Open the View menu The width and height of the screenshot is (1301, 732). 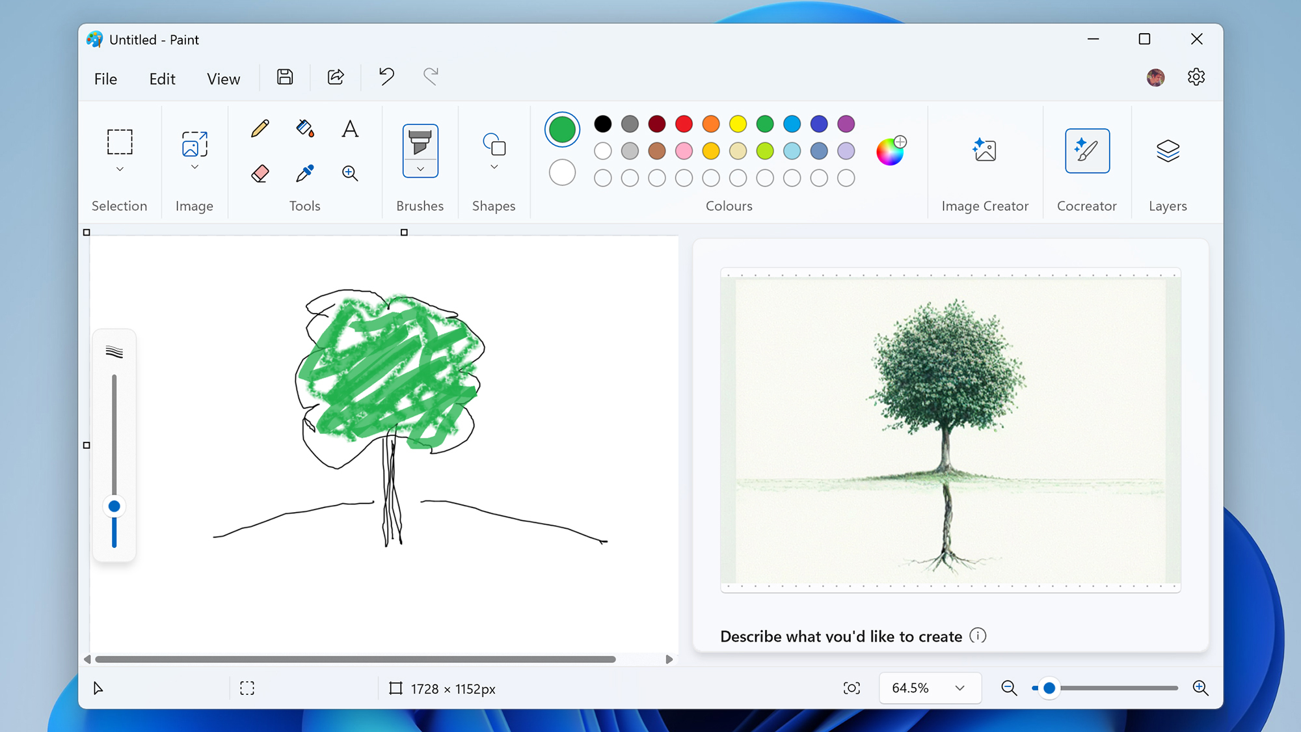[x=223, y=78]
